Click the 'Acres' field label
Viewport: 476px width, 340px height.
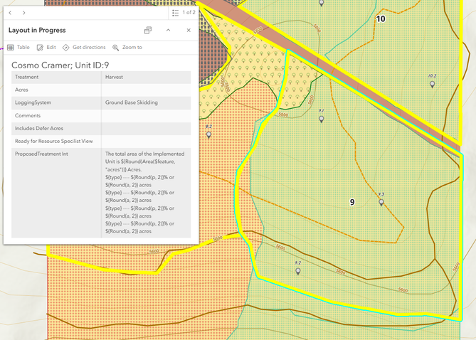(x=21, y=90)
